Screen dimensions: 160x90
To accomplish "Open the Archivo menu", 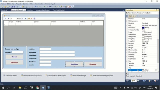I will (x=3, y=4).
